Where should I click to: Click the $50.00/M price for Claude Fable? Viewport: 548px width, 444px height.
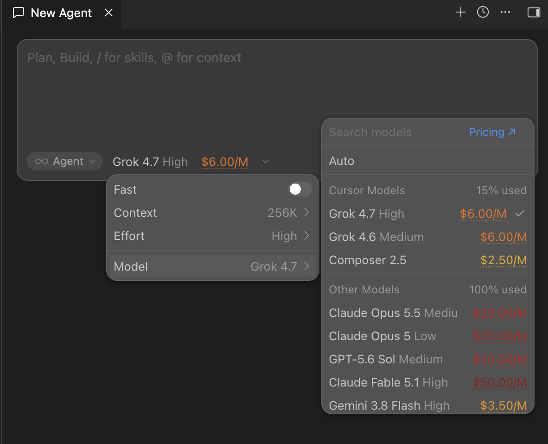500,382
